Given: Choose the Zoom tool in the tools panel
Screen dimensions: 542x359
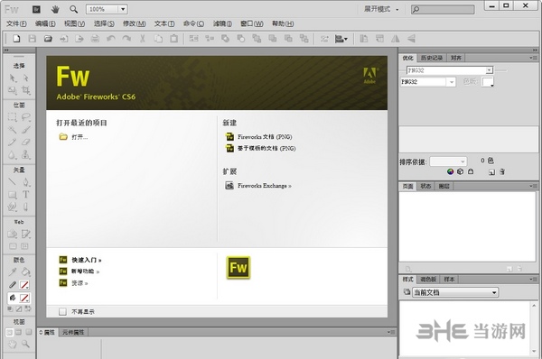Looking at the screenshot, I should (x=26, y=344).
